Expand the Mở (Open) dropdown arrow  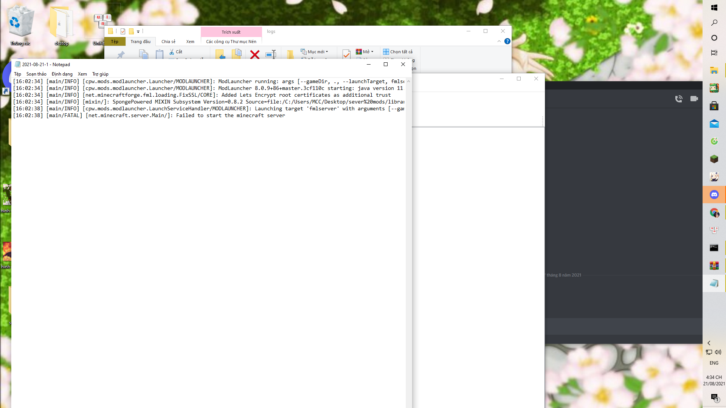[x=372, y=52]
